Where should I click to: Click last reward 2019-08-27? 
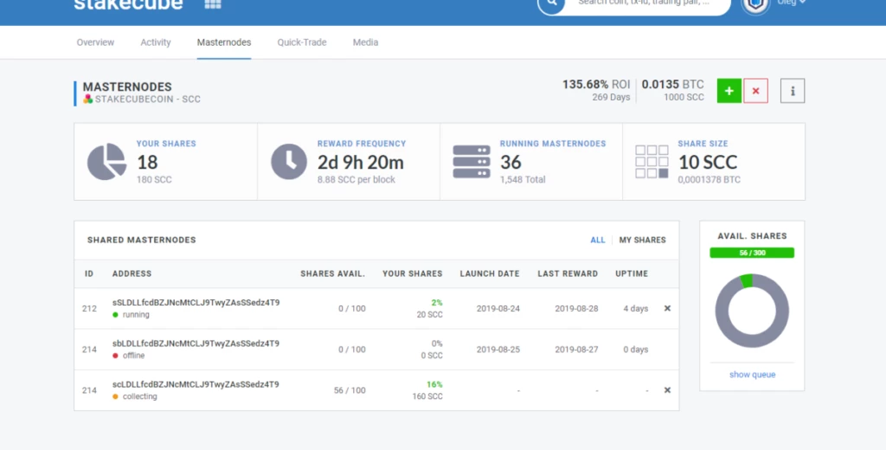[576, 350]
